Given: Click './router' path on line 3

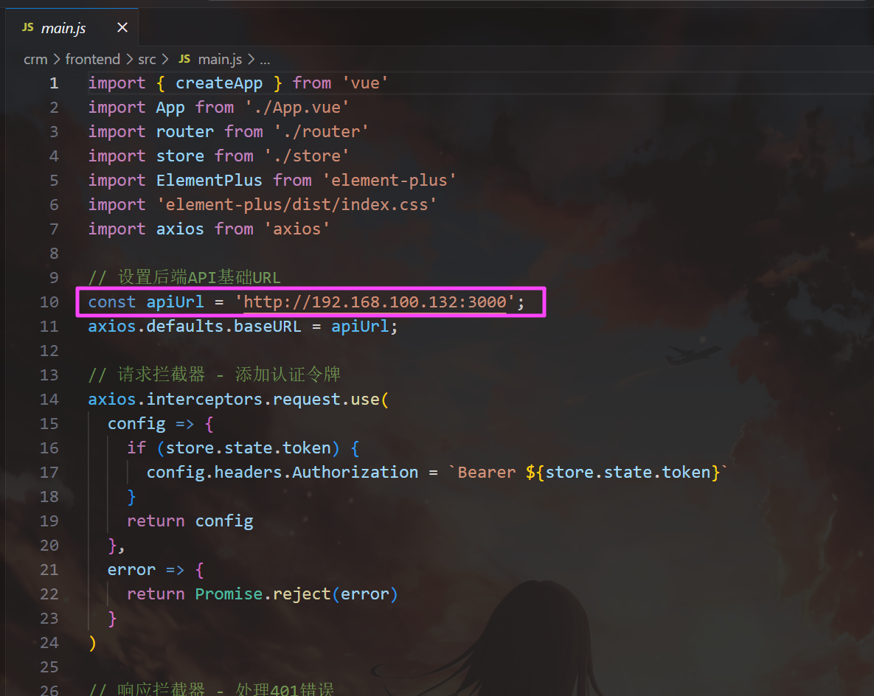Looking at the screenshot, I should (321, 131).
